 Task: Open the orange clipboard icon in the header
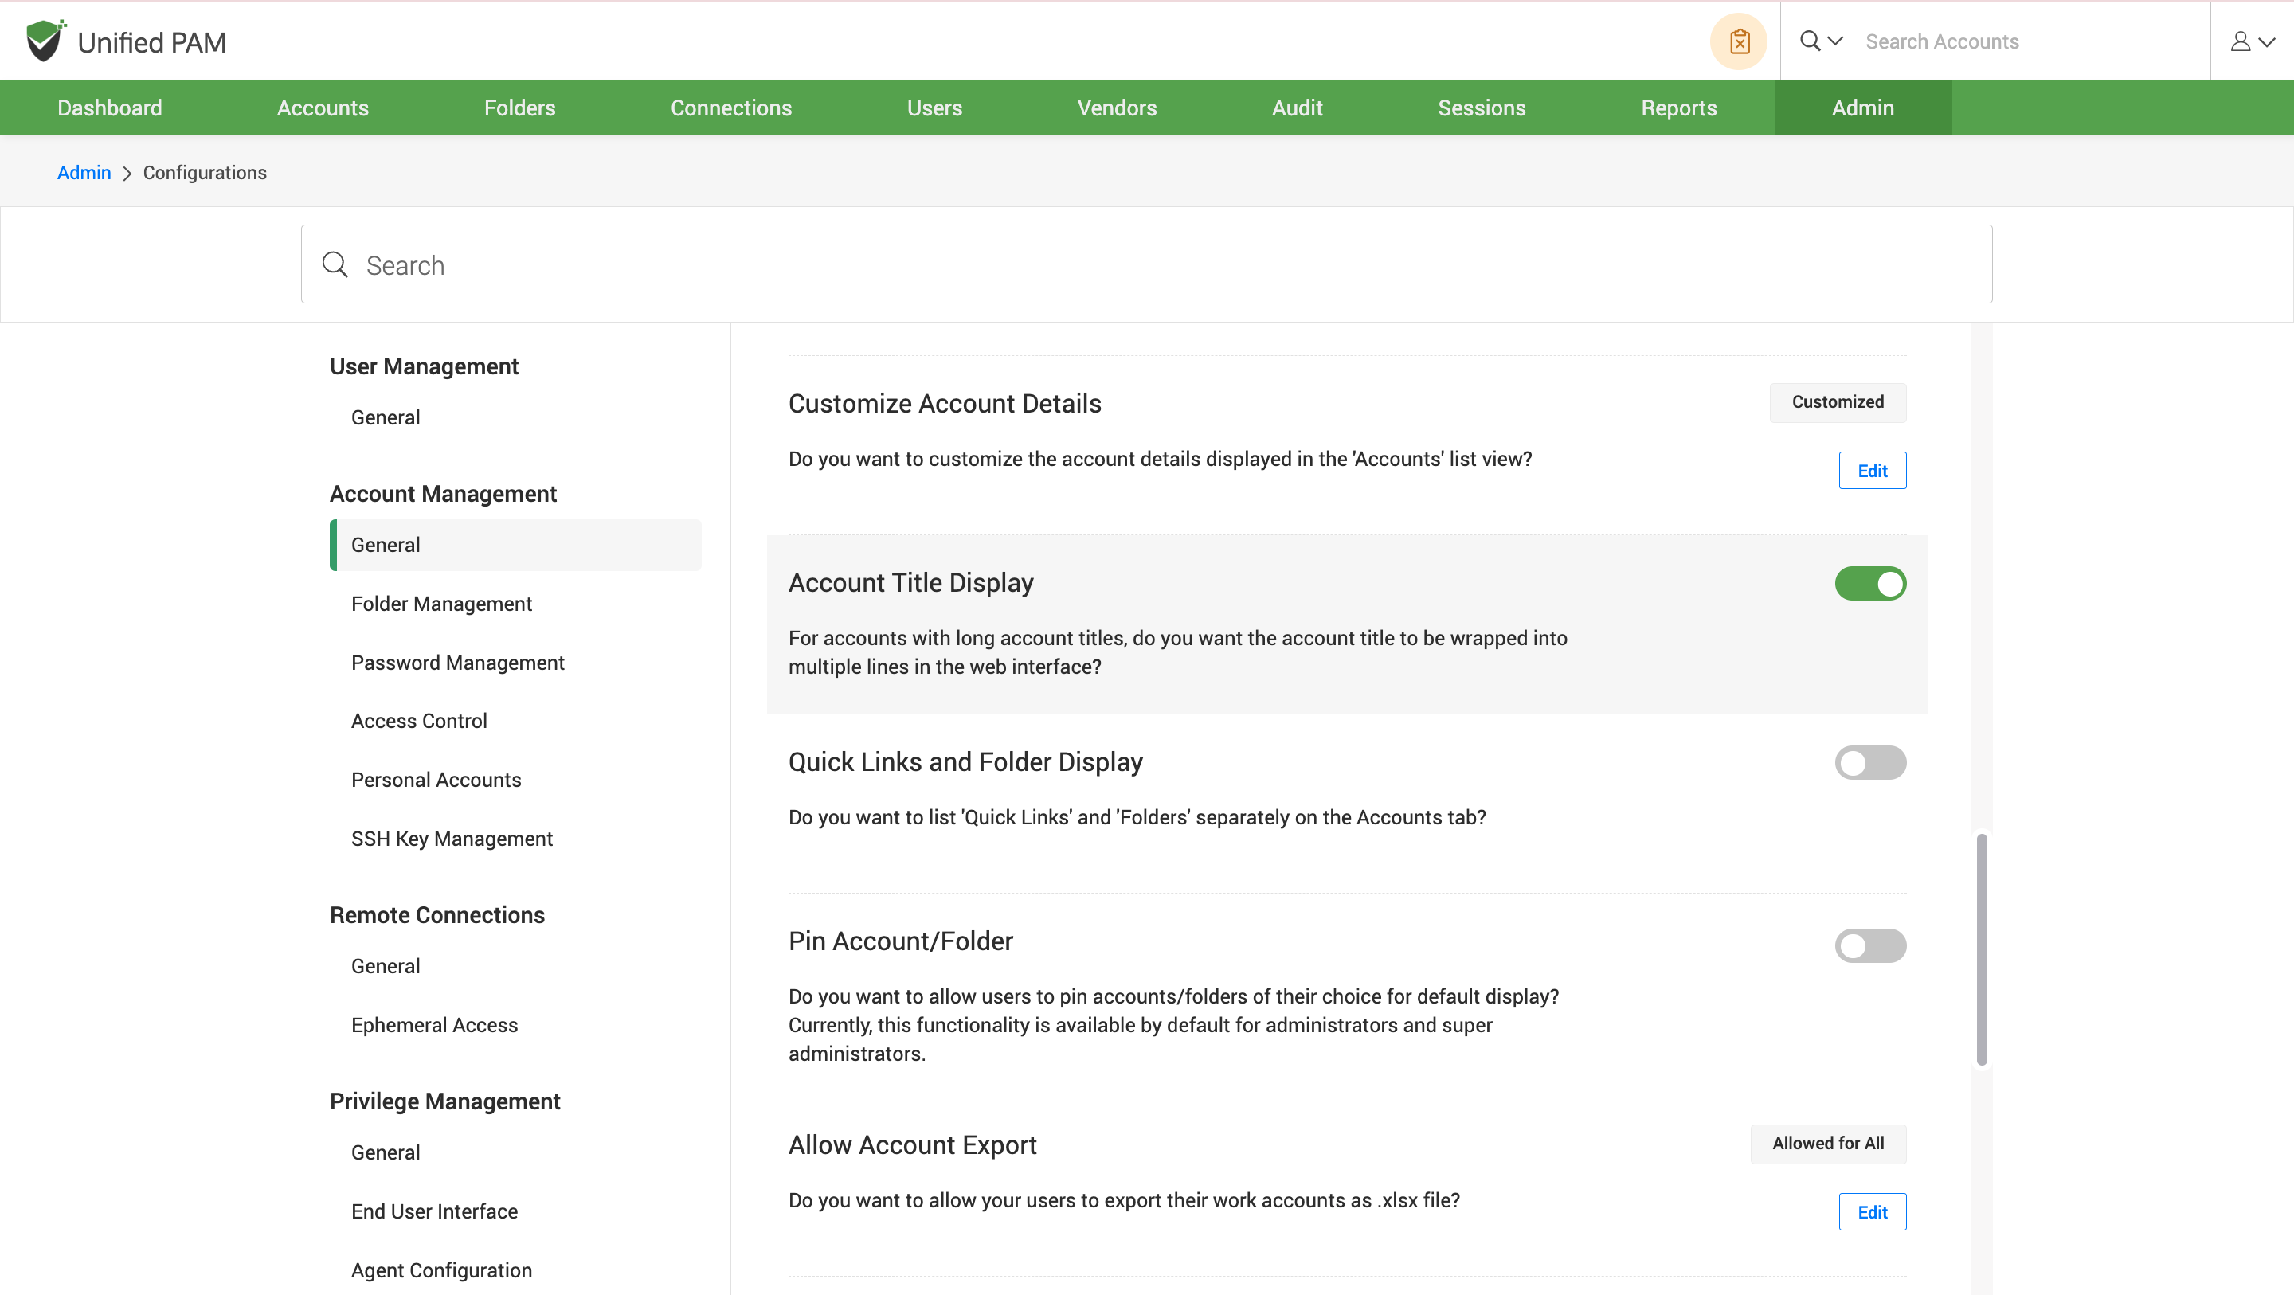coord(1738,42)
